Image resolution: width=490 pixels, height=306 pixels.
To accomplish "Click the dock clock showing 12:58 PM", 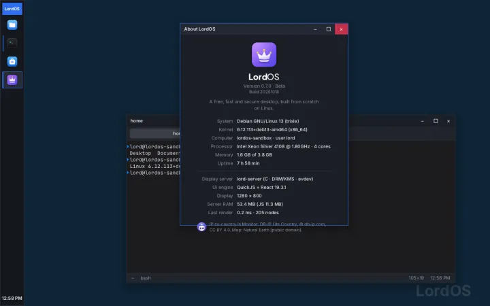I will tap(12, 299).
